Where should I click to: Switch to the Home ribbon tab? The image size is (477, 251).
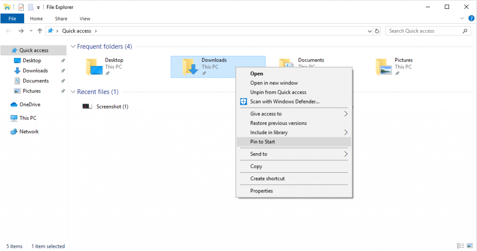click(36, 19)
